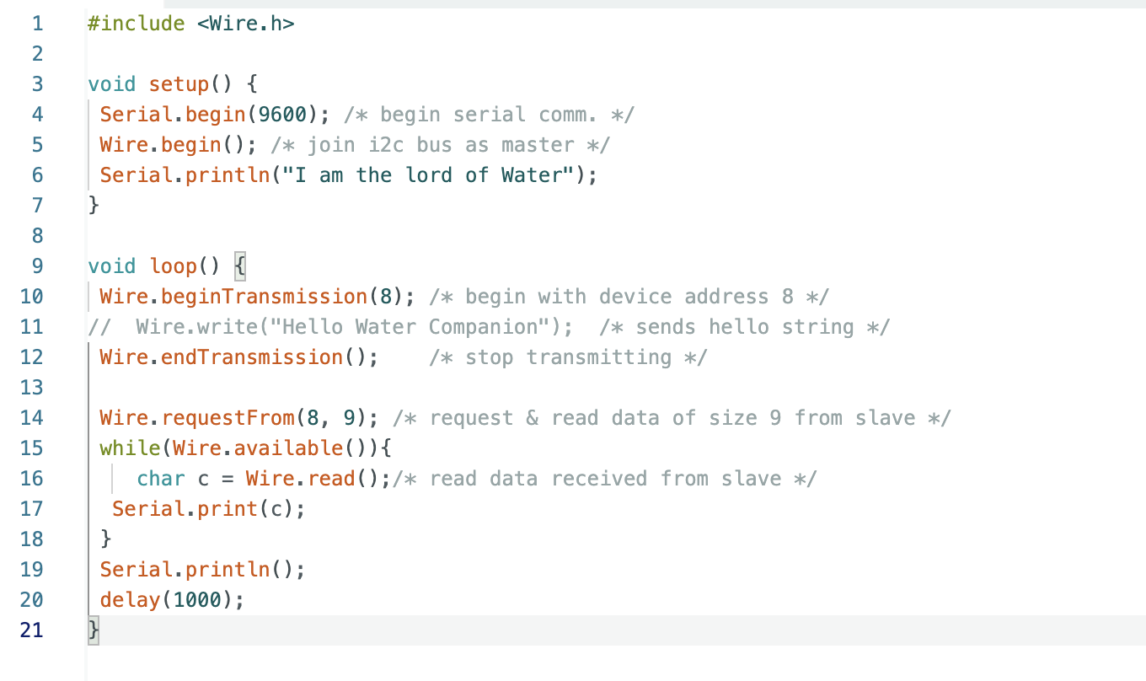Click the void loop() function declaration

[167, 266]
